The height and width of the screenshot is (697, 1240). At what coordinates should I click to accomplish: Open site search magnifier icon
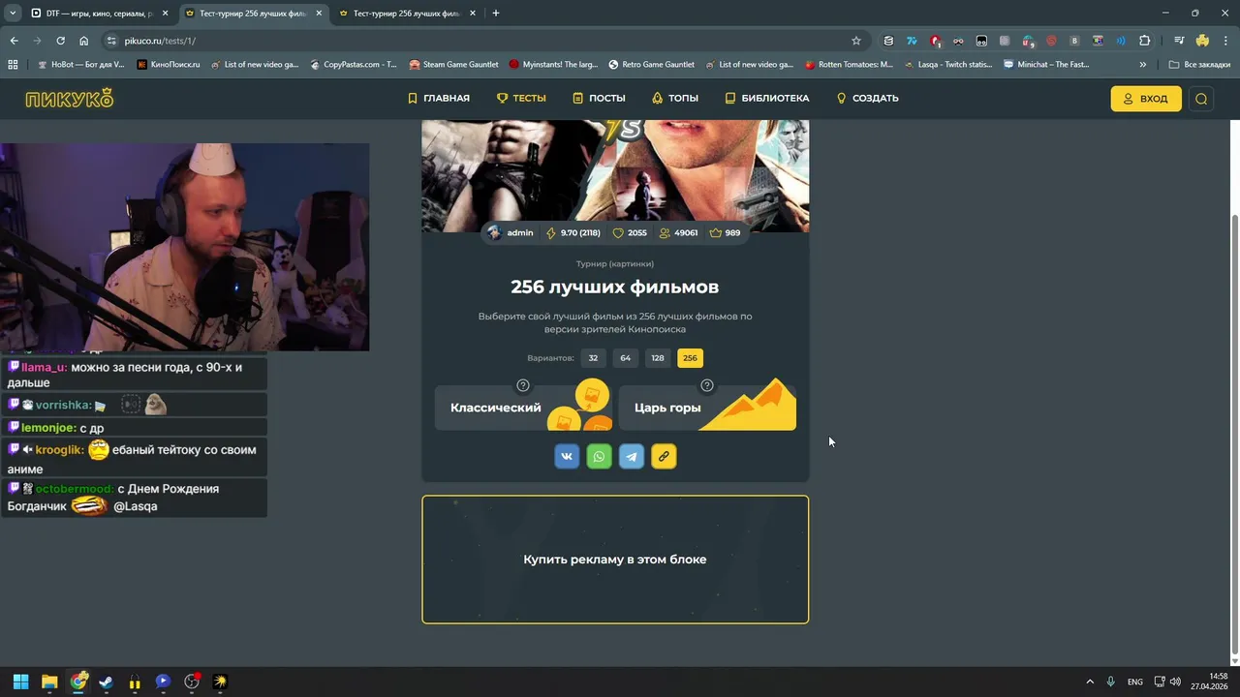click(x=1201, y=99)
